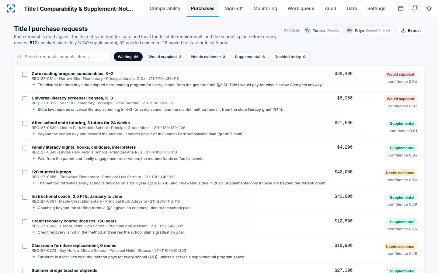Tick the checkbox for 120 student laptops
This screenshot has height=273, width=438.
click(x=25, y=173)
